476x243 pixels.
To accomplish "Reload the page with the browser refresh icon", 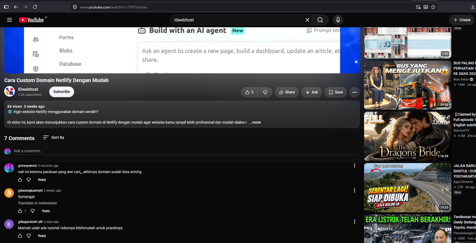I will click(x=35, y=7).
